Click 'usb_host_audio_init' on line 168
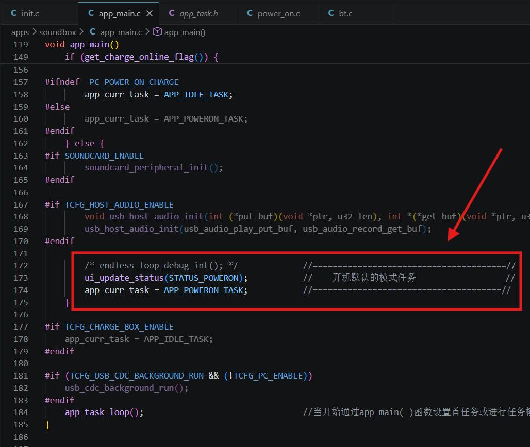The width and height of the screenshot is (530, 447). pyautogui.click(x=156, y=216)
